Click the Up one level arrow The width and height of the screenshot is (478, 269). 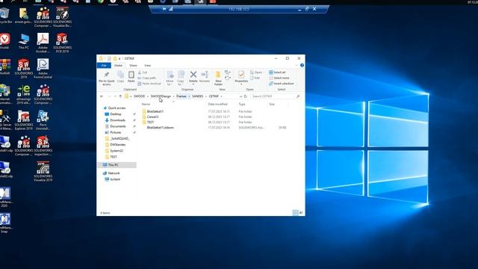coord(120,96)
